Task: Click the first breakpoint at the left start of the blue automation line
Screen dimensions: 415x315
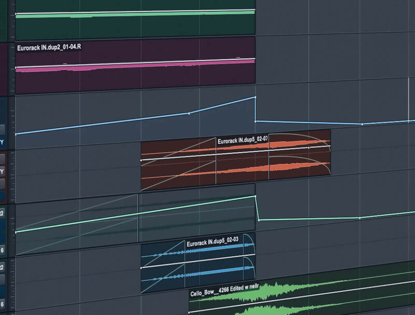Action: (16, 134)
